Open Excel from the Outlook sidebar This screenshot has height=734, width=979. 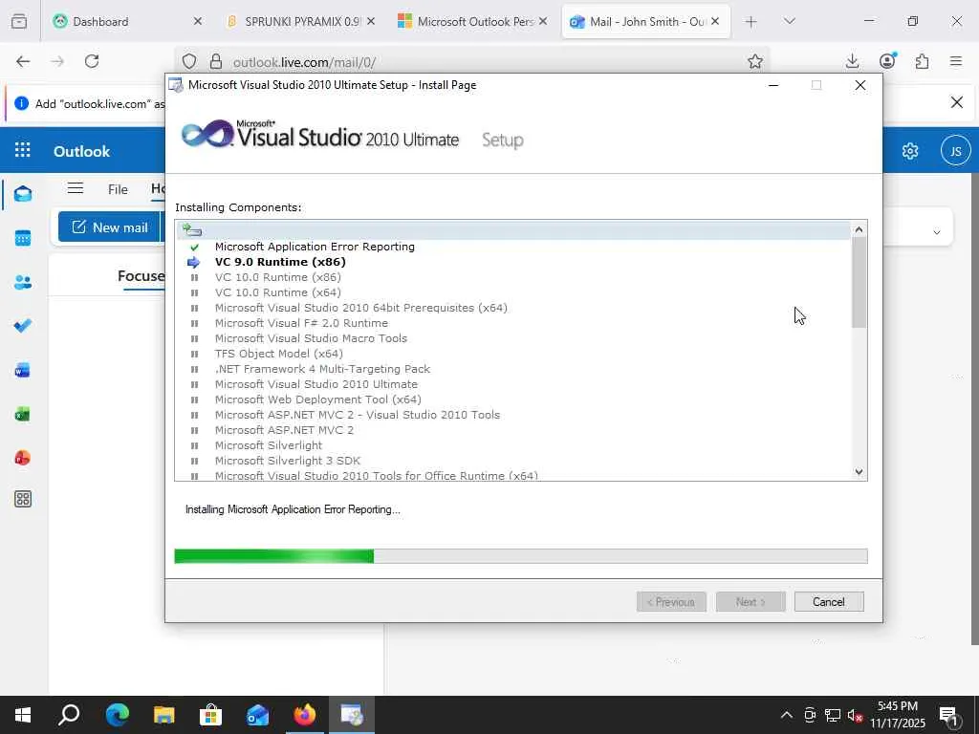[x=23, y=414]
